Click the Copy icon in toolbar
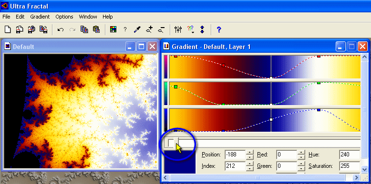Screen dimensions: 371x184 click(x=84, y=29)
